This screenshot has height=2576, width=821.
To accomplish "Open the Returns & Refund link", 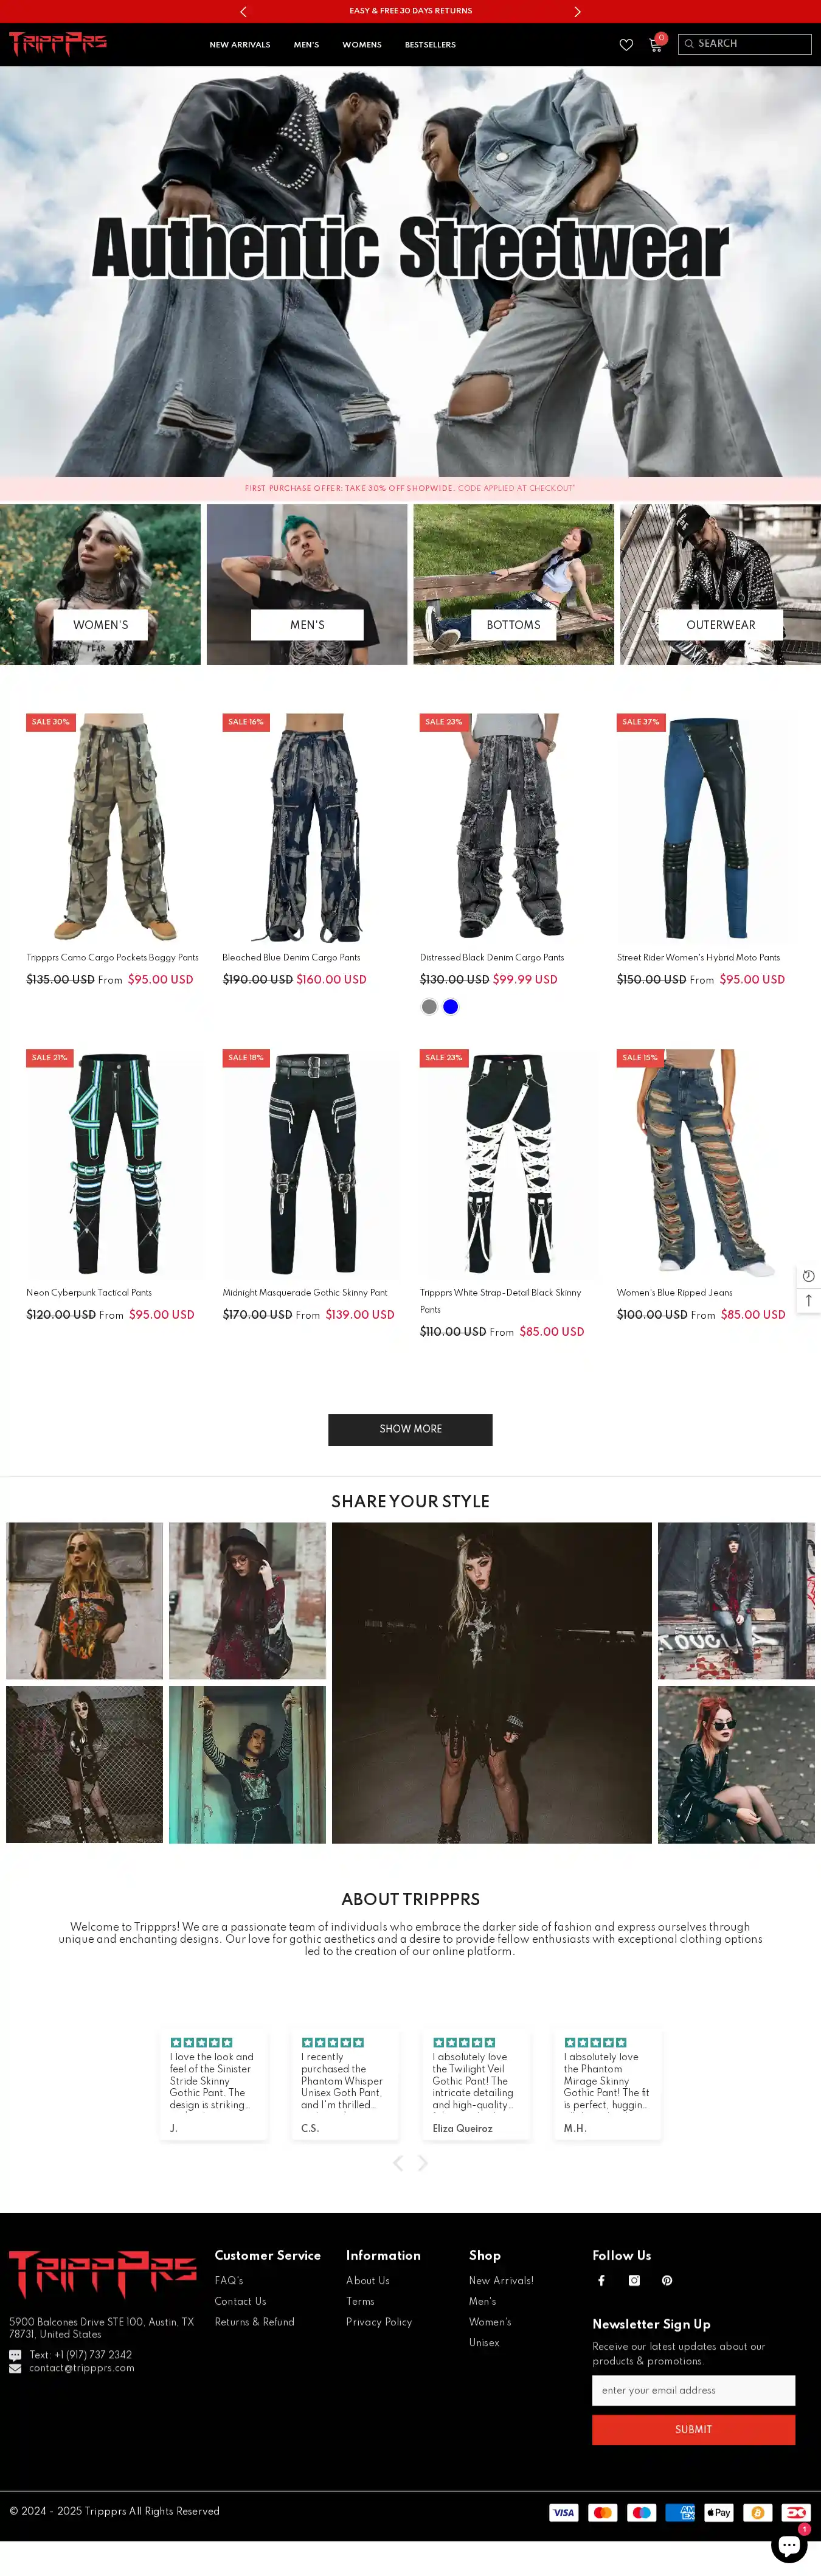I will pos(255,2322).
